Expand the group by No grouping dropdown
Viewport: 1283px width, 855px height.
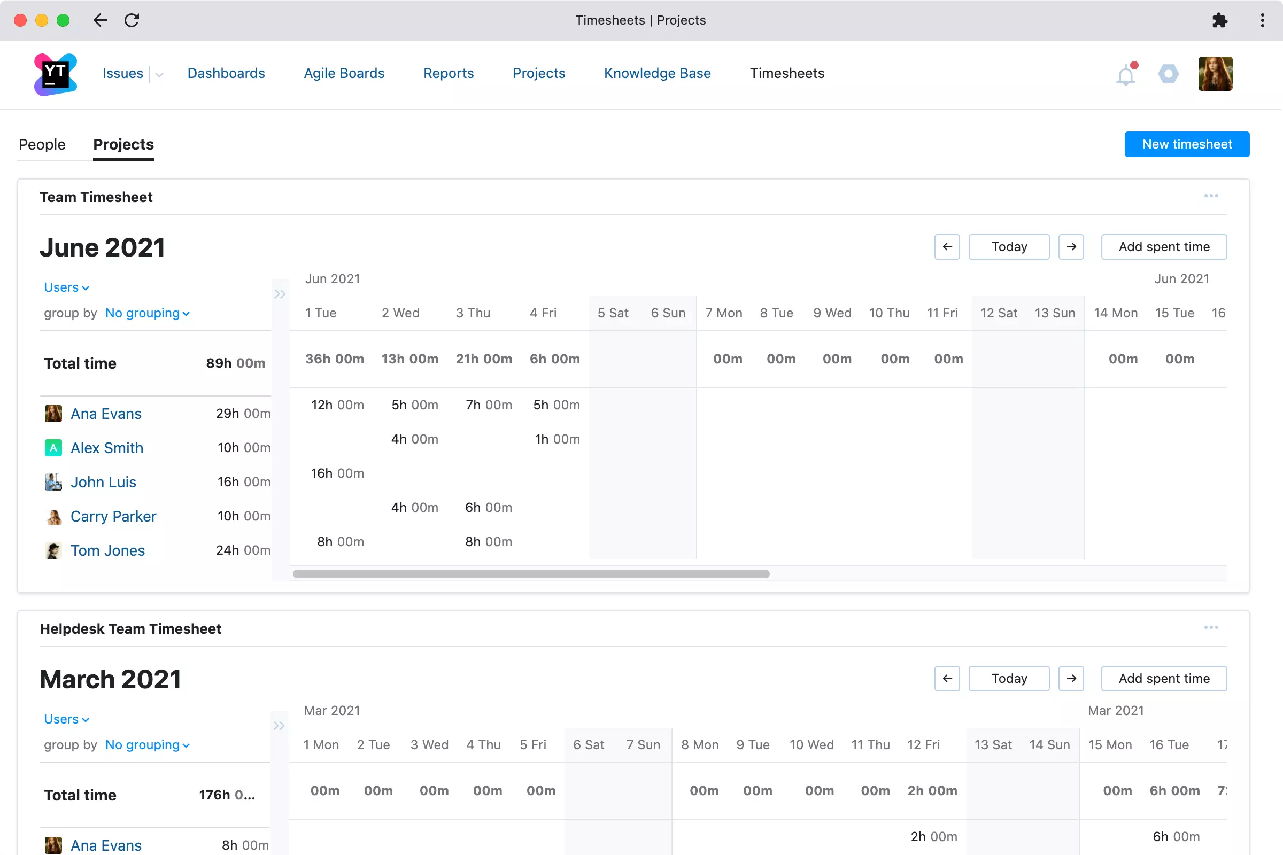148,313
